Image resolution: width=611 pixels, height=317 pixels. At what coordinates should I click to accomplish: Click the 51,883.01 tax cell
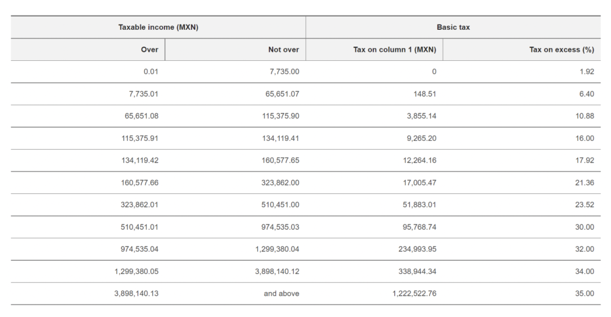click(420, 205)
